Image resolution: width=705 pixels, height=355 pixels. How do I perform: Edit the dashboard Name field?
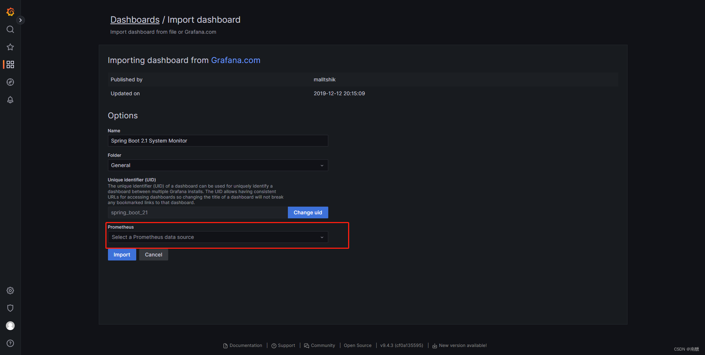(218, 141)
